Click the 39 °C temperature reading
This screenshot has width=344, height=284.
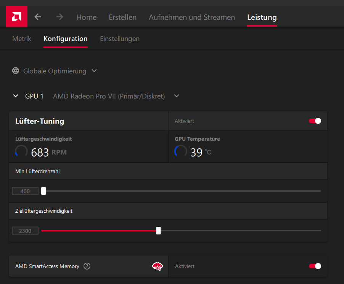pos(201,152)
